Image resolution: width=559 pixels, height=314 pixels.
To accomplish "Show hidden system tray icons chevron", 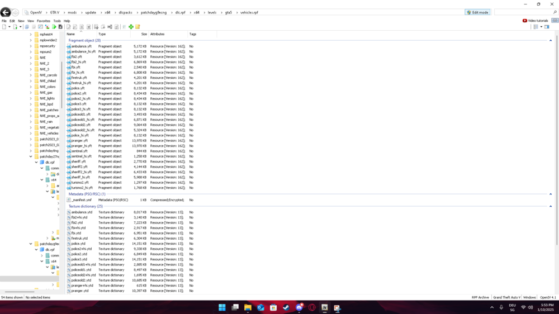I will pos(492,307).
